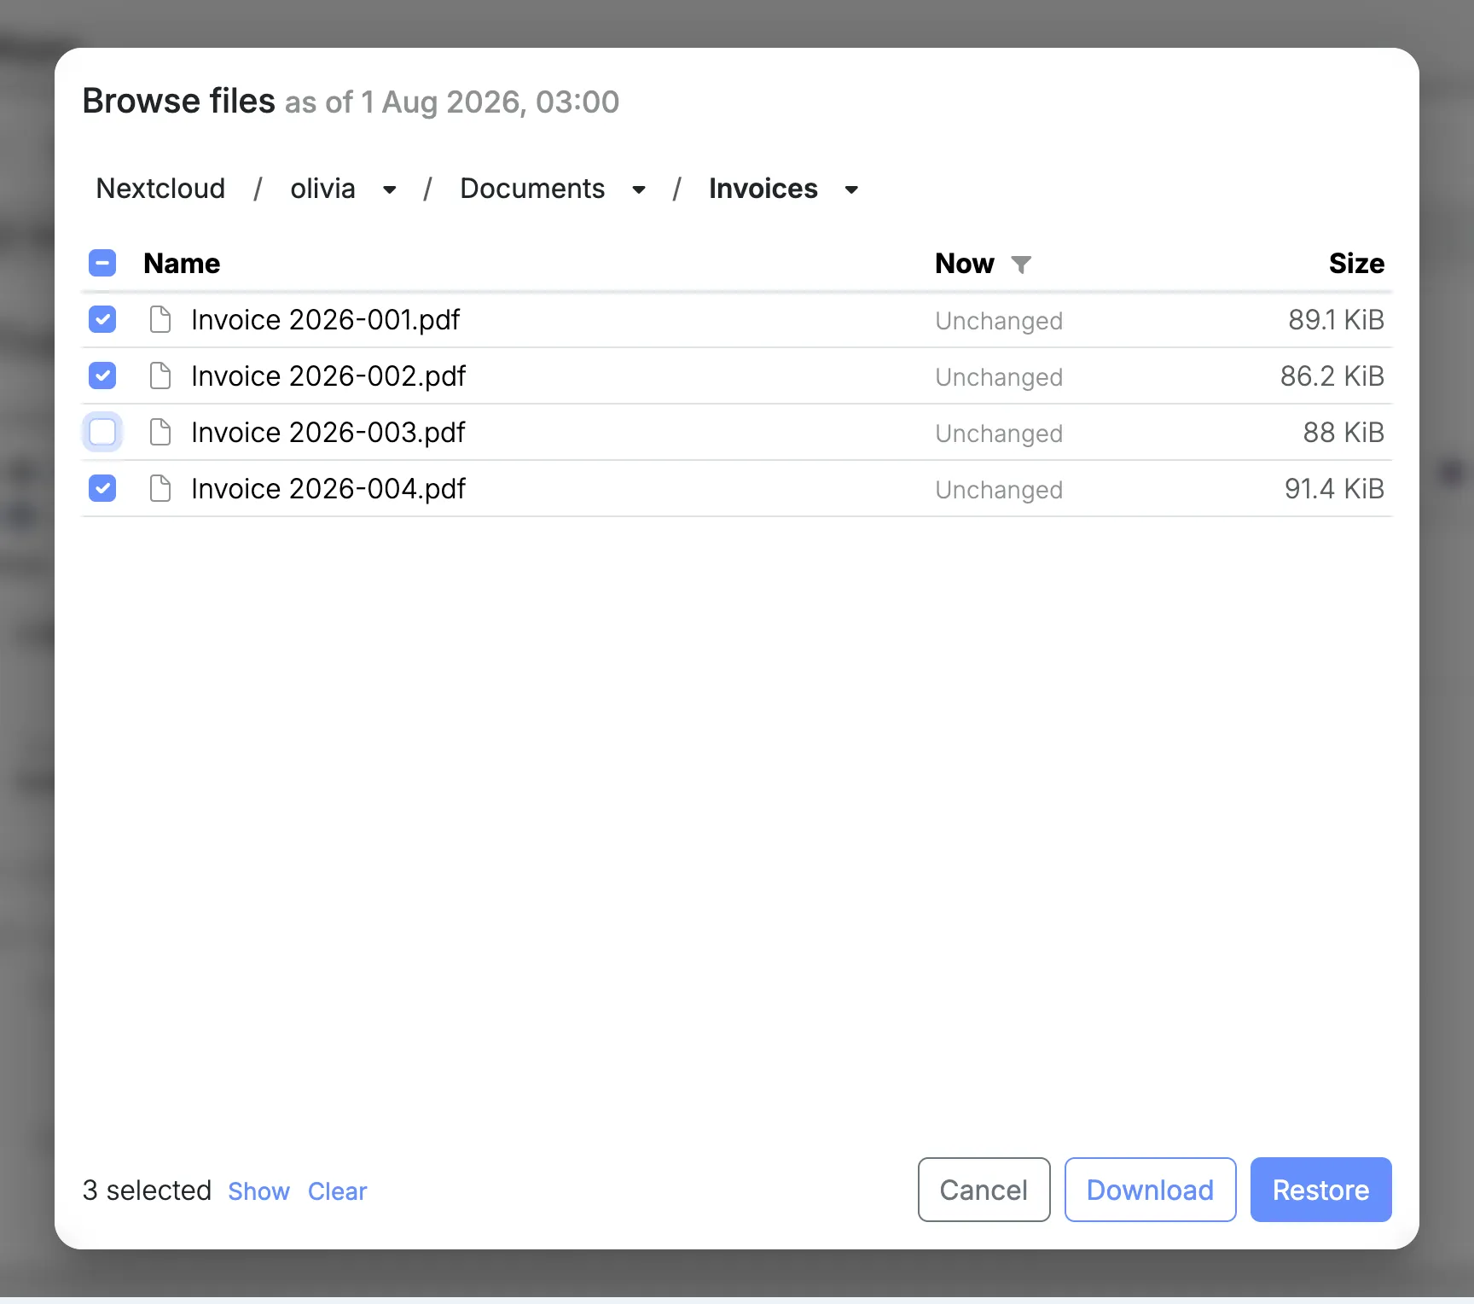Click the 88 KiB size value
The height and width of the screenshot is (1304, 1474).
(1343, 432)
